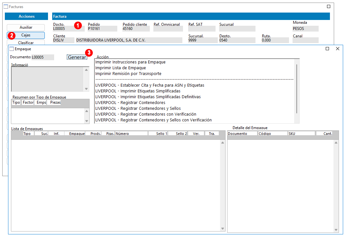Click Resumen por Tipo scroll down arrow

click(x=87, y=121)
